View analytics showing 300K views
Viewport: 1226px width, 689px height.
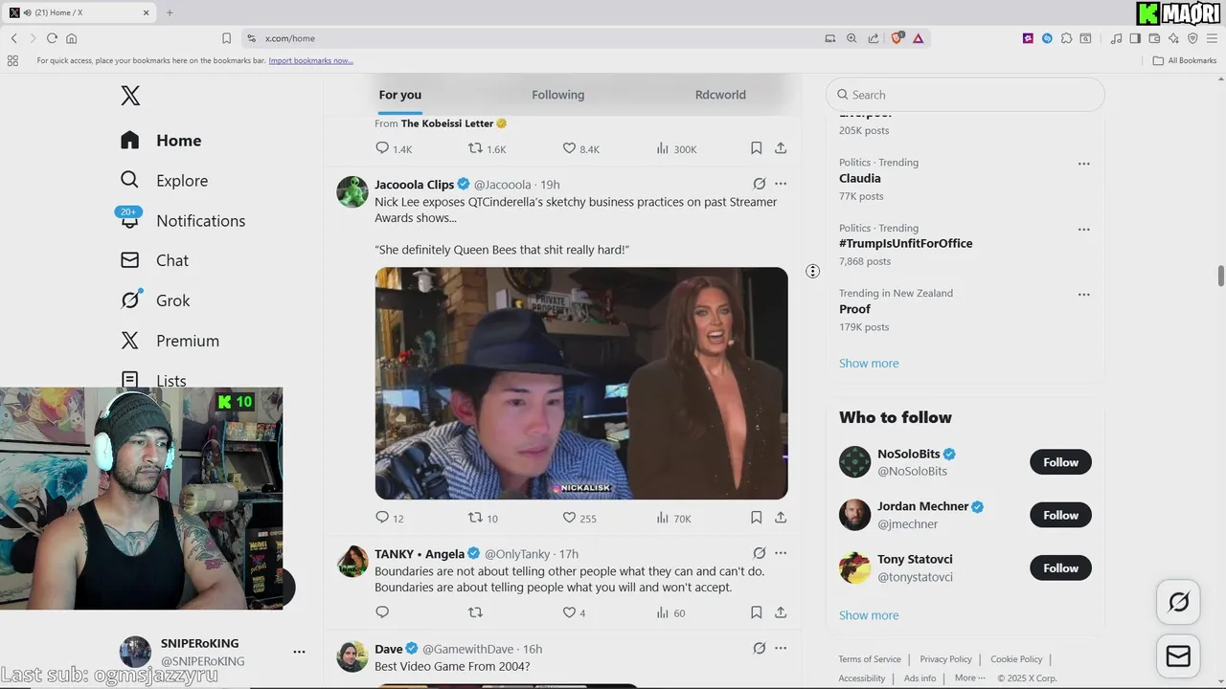pyautogui.click(x=676, y=148)
